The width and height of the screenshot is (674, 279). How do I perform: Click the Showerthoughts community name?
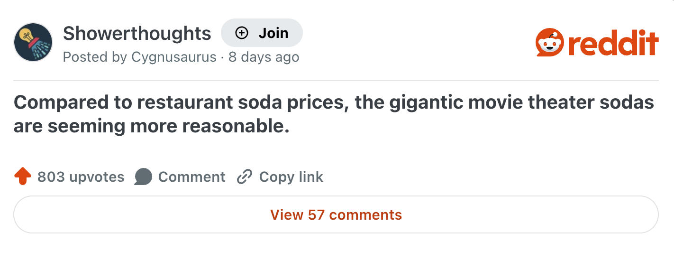(x=137, y=33)
